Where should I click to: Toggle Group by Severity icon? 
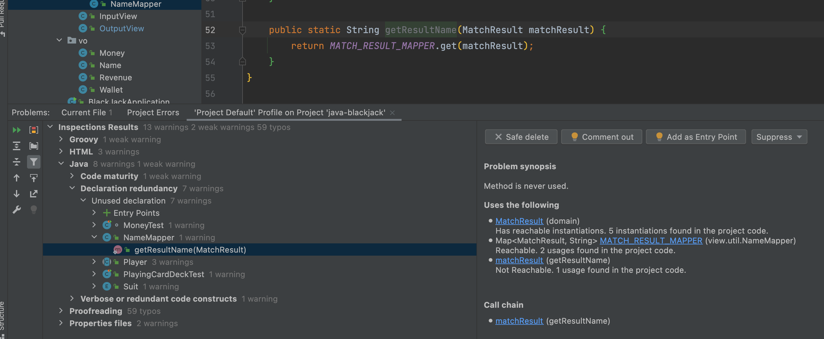point(33,130)
